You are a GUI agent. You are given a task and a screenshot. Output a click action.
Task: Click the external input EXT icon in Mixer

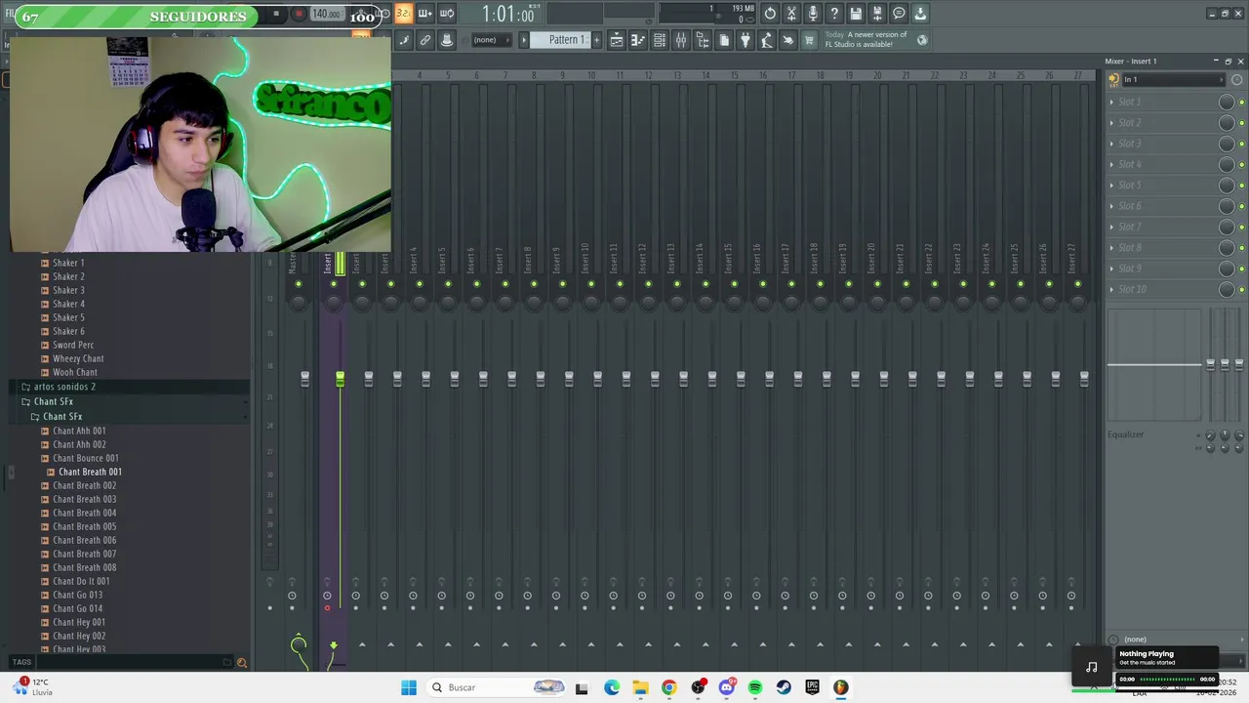(1113, 79)
